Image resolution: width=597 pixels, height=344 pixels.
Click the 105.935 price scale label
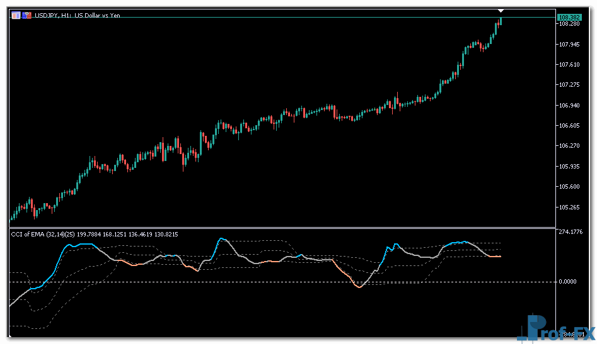click(569, 167)
